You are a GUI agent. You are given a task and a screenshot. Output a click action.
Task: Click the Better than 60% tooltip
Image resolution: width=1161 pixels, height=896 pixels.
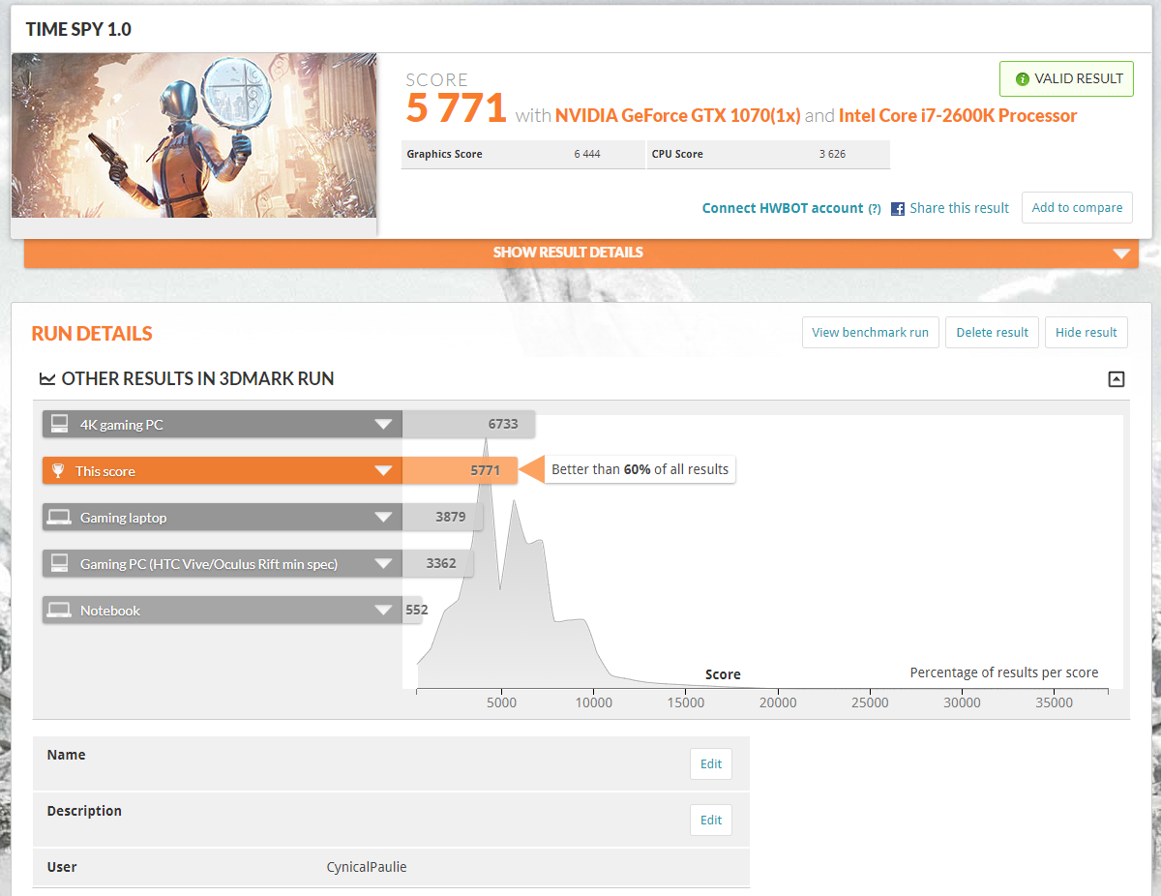point(640,469)
